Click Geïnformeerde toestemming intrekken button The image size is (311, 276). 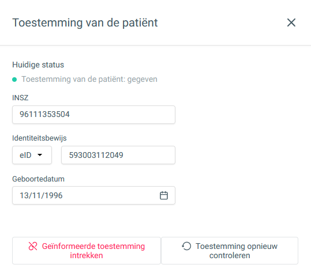(x=87, y=251)
